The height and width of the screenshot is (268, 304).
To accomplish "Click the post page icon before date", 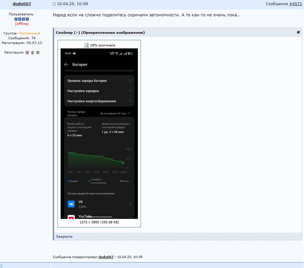I will 54,4.
